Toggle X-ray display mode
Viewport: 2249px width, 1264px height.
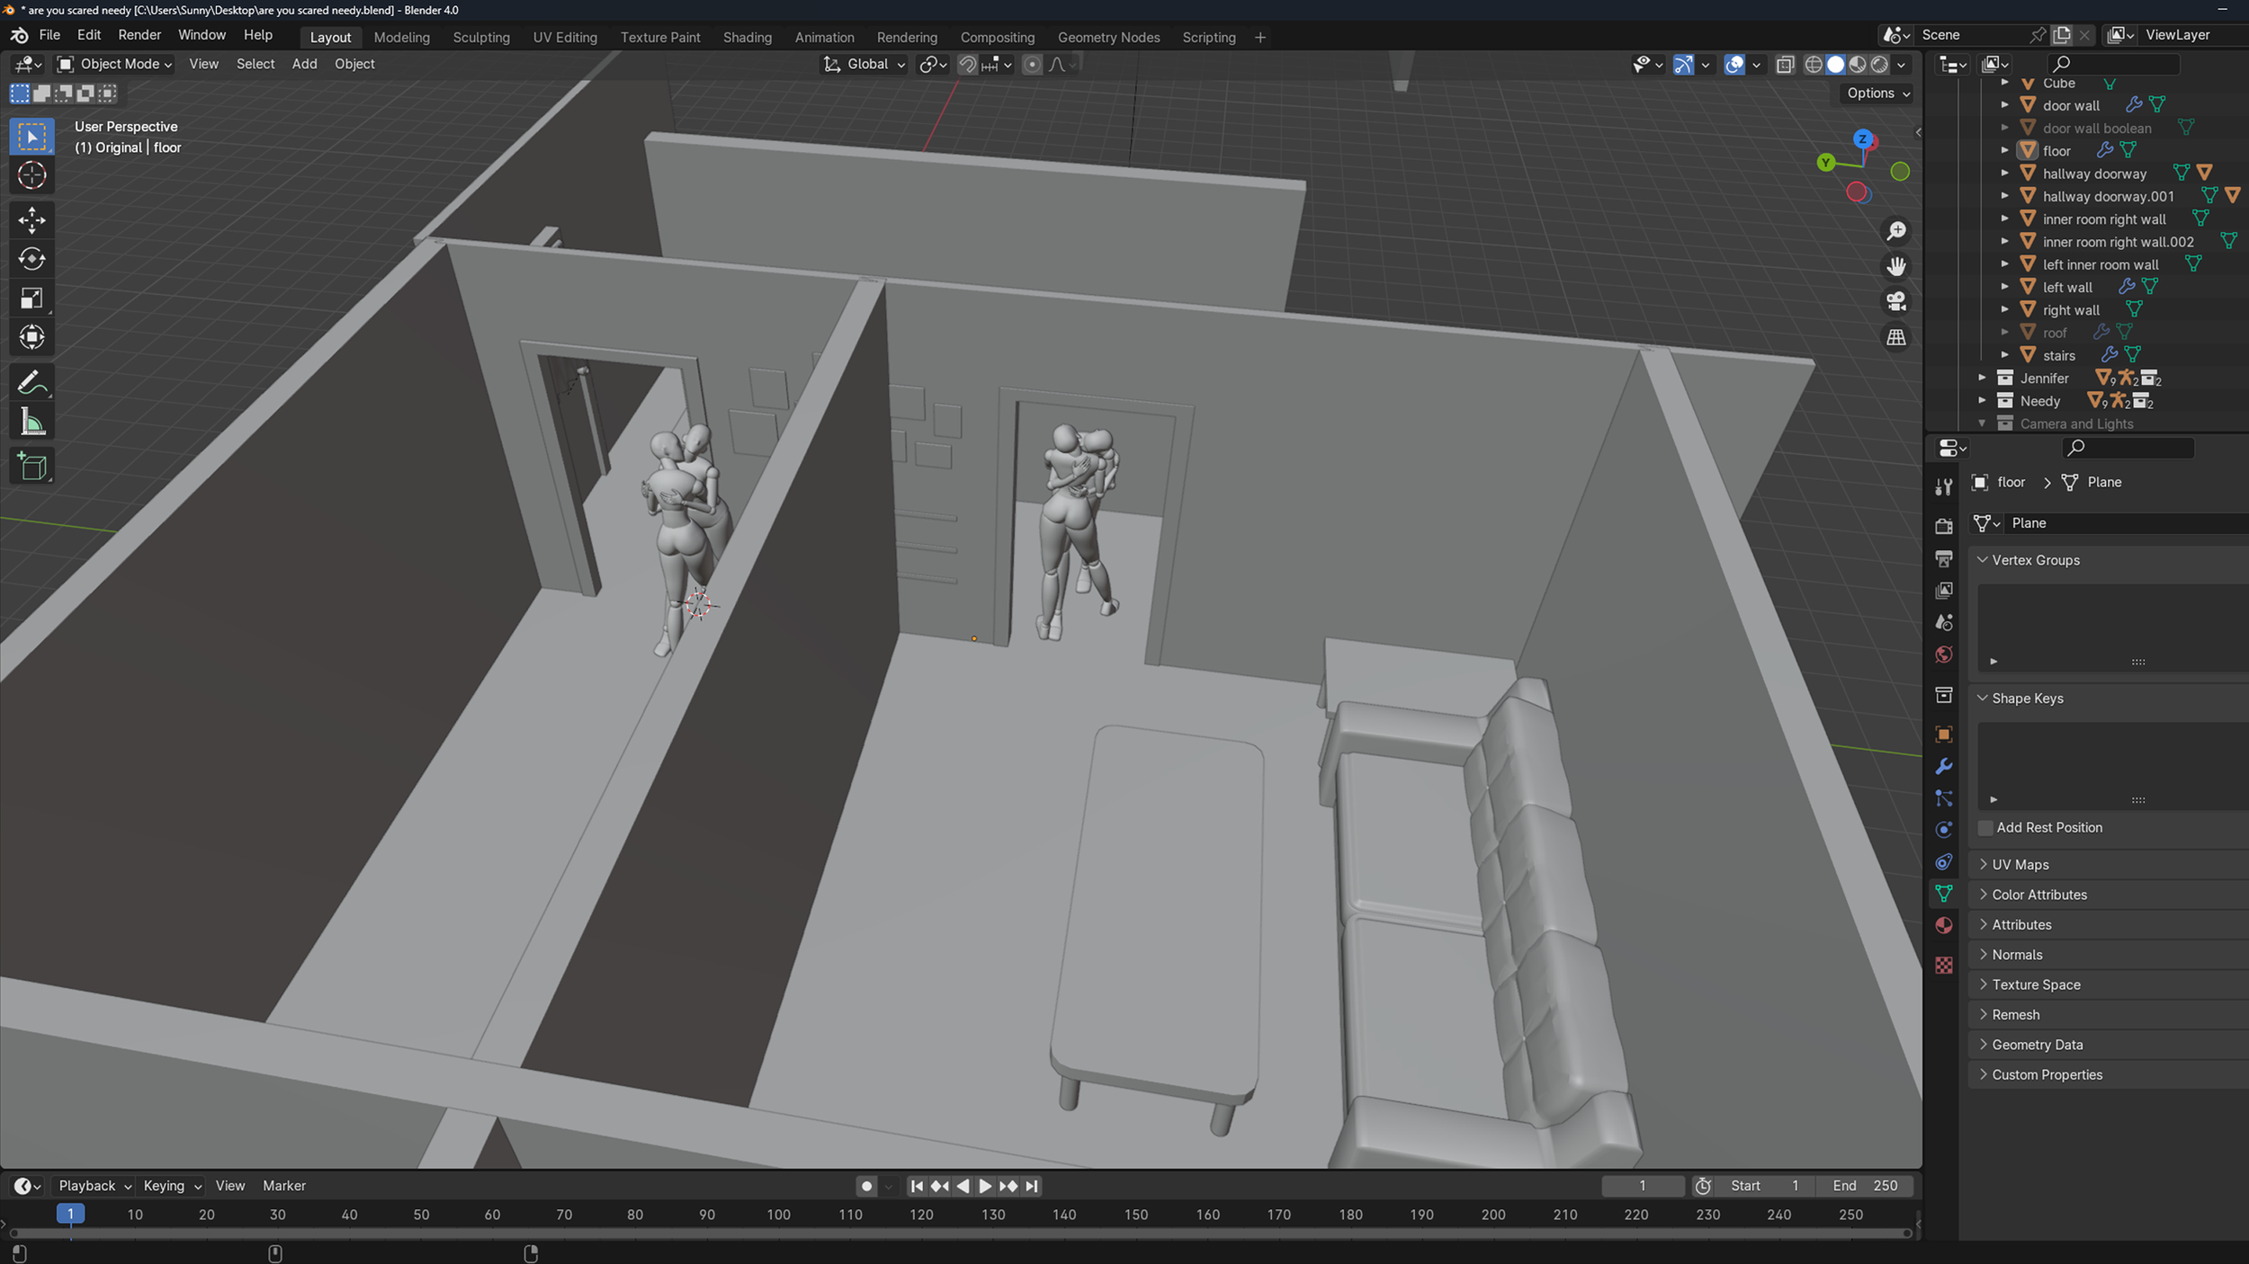[x=1785, y=64]
